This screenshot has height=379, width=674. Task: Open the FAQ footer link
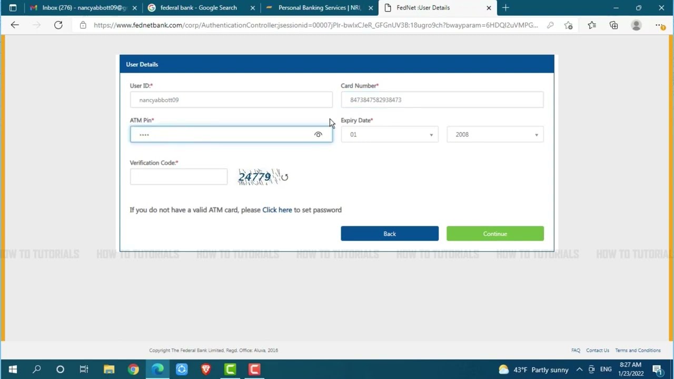pyautogui.click(x=576, y=351)
